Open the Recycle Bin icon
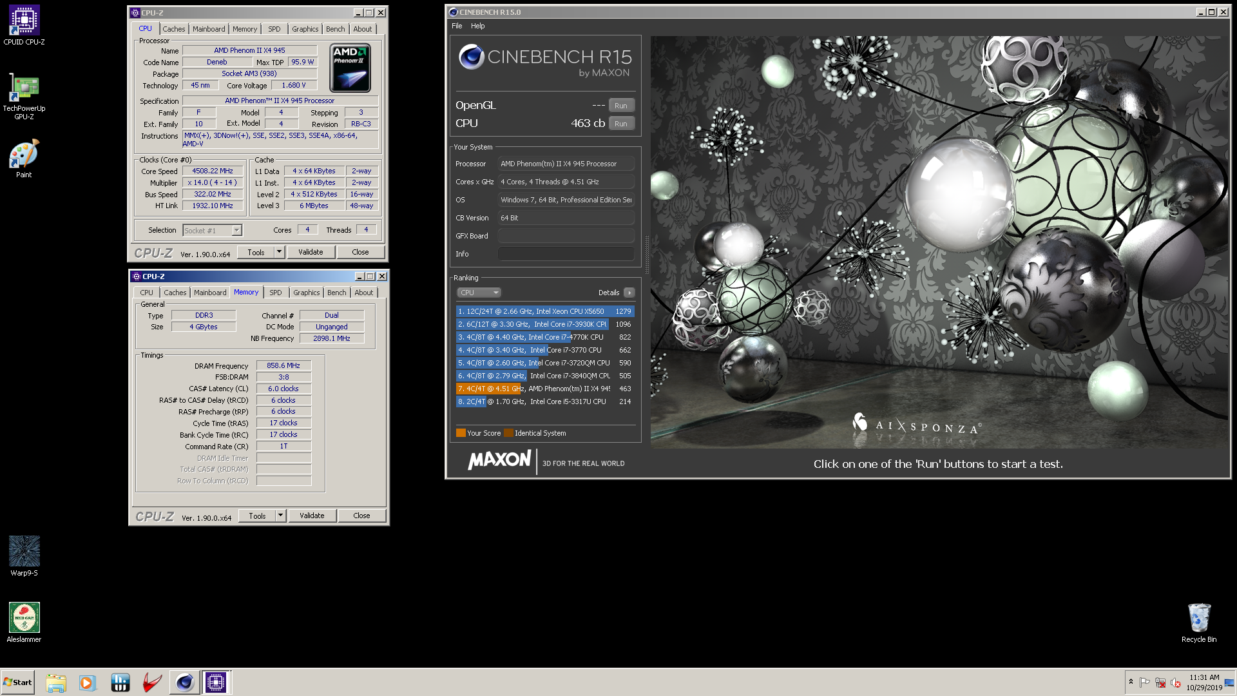 [1199, 623]
